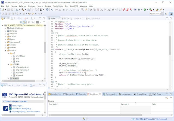Open sf_wait.h in the project tree
This screenshot has height=121, width=174.
point(20,75)
